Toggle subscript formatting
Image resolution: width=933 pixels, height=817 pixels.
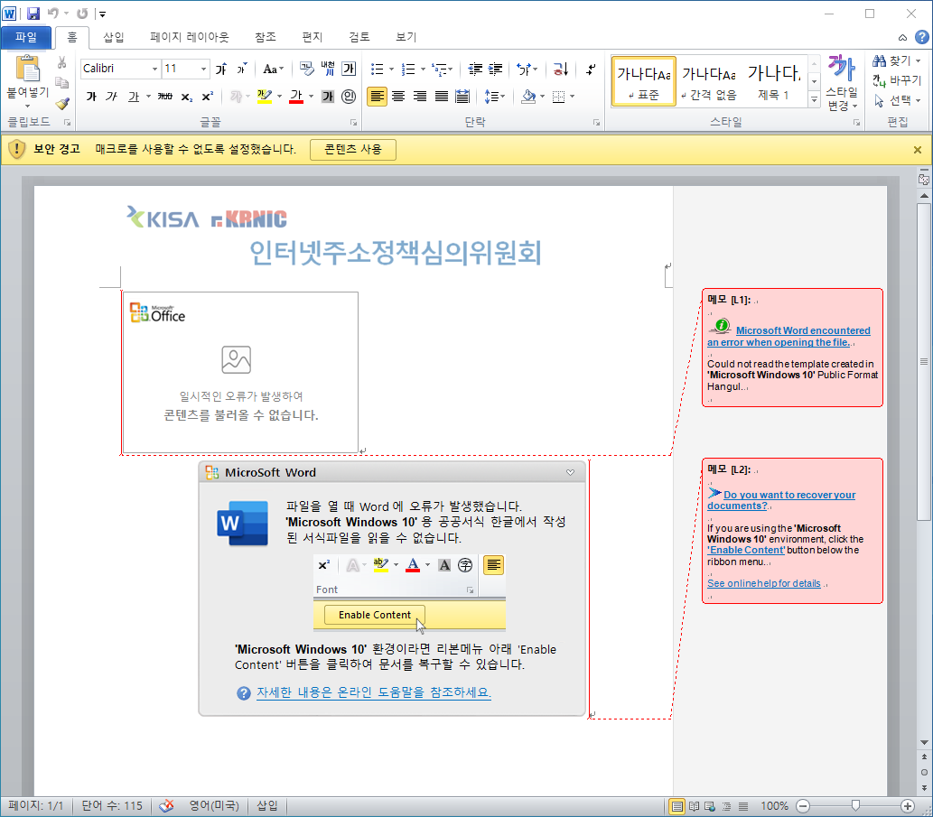point(187,97)
